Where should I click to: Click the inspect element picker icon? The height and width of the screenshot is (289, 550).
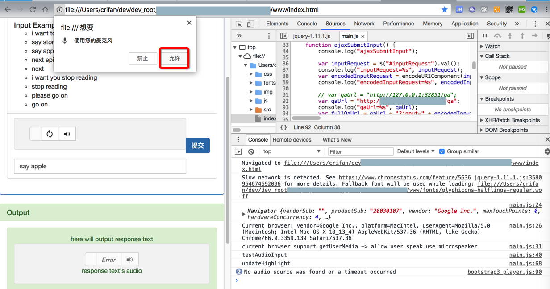[239, 24]
